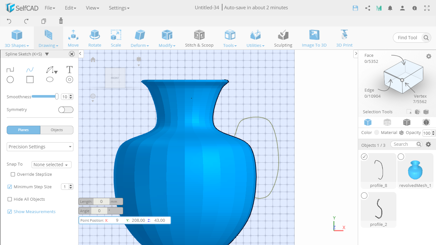The width and height of the screenshot is (436, 245).
Task: Open the View menu
Action: (x=93, y=8)
